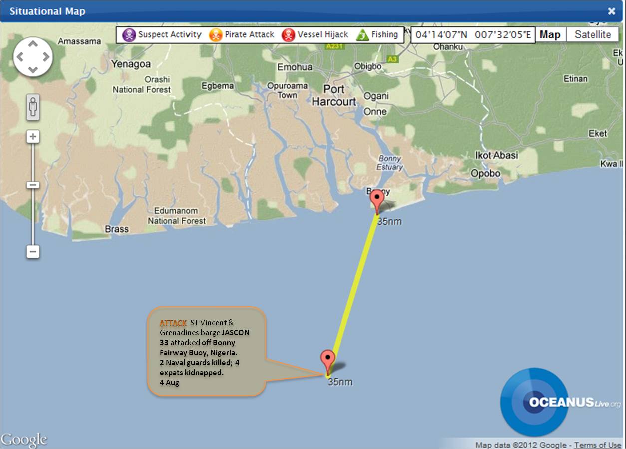Image resolution: width=626 pixels, height=449 pixels.
Task: Switch to Satellite view
Action: (x=592, y=35)
